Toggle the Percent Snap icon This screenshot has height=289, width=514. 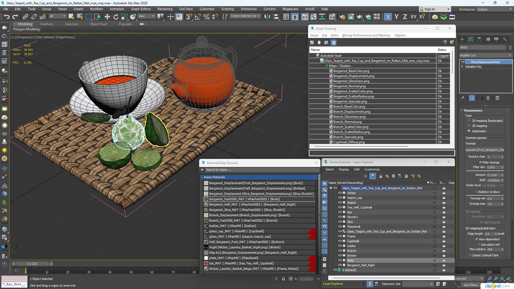(x=206, y=17)
